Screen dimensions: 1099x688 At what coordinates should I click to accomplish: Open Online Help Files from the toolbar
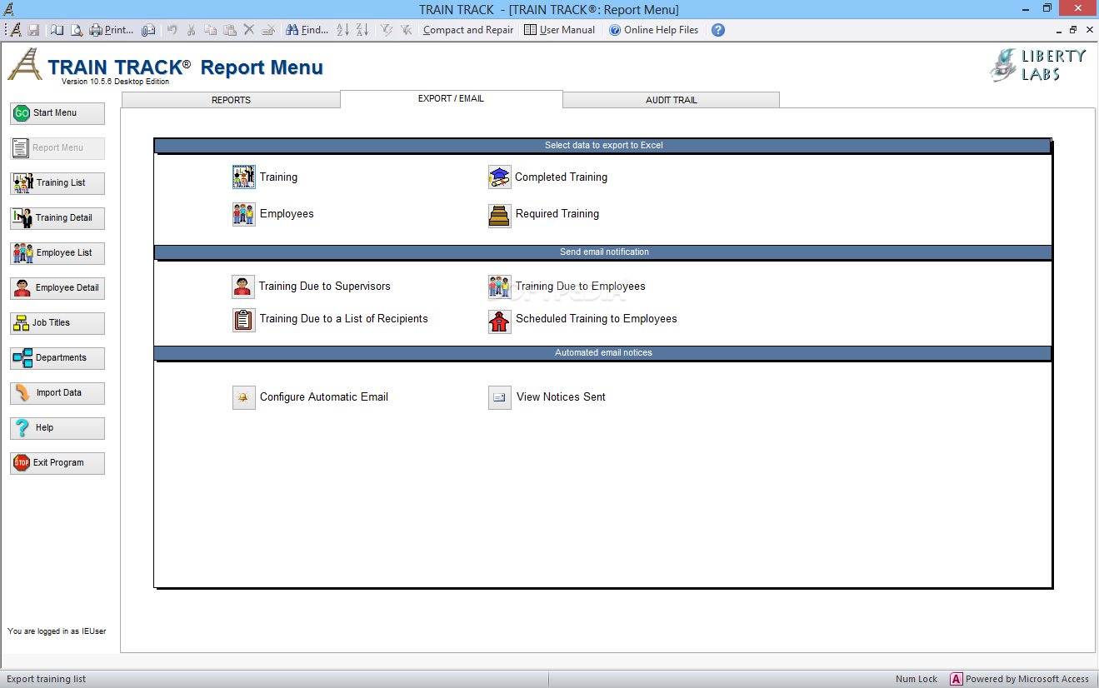pos(654,30)
